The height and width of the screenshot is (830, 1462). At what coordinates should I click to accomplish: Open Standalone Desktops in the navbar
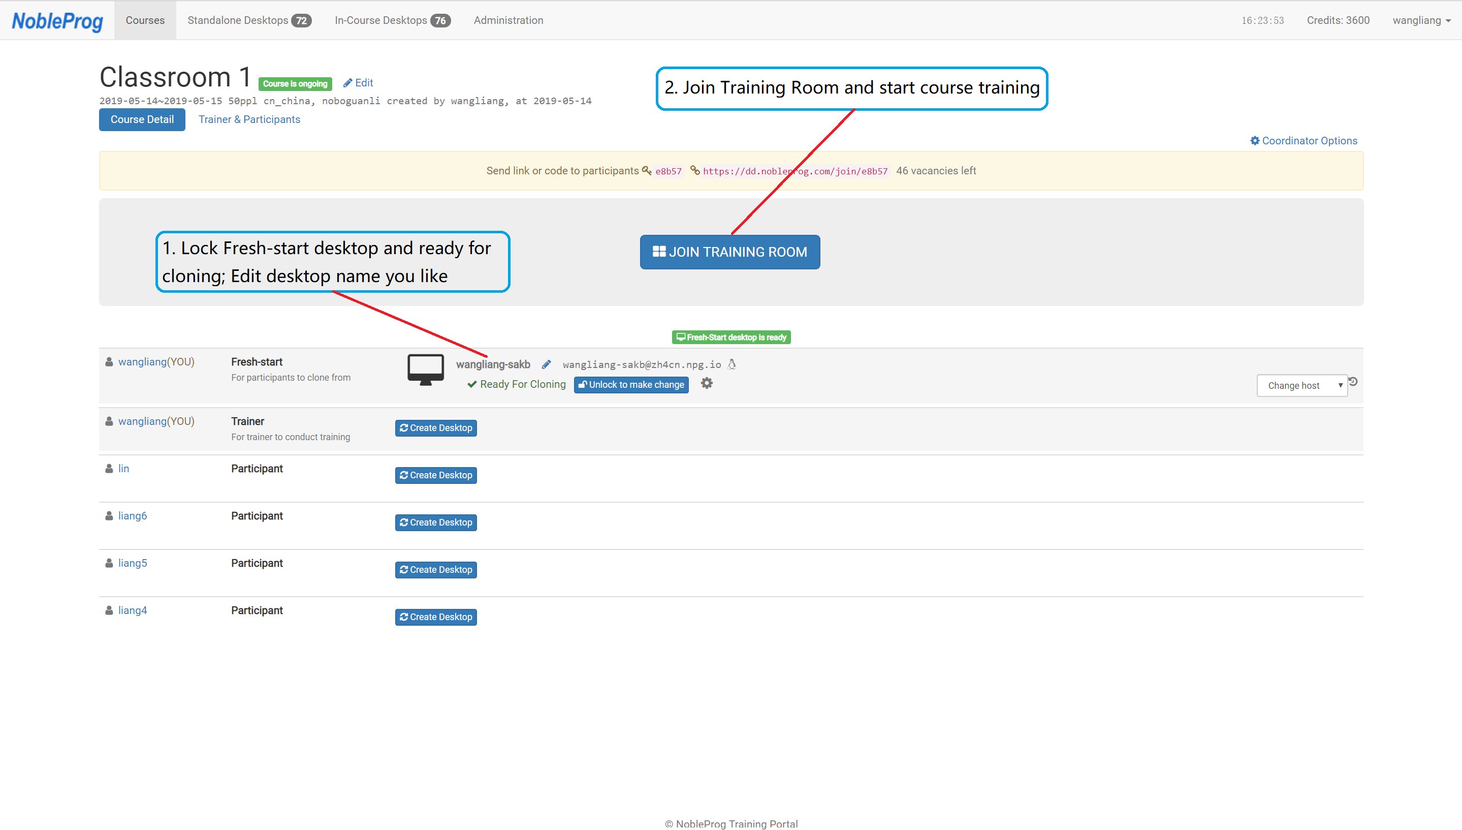coord(249,20)
